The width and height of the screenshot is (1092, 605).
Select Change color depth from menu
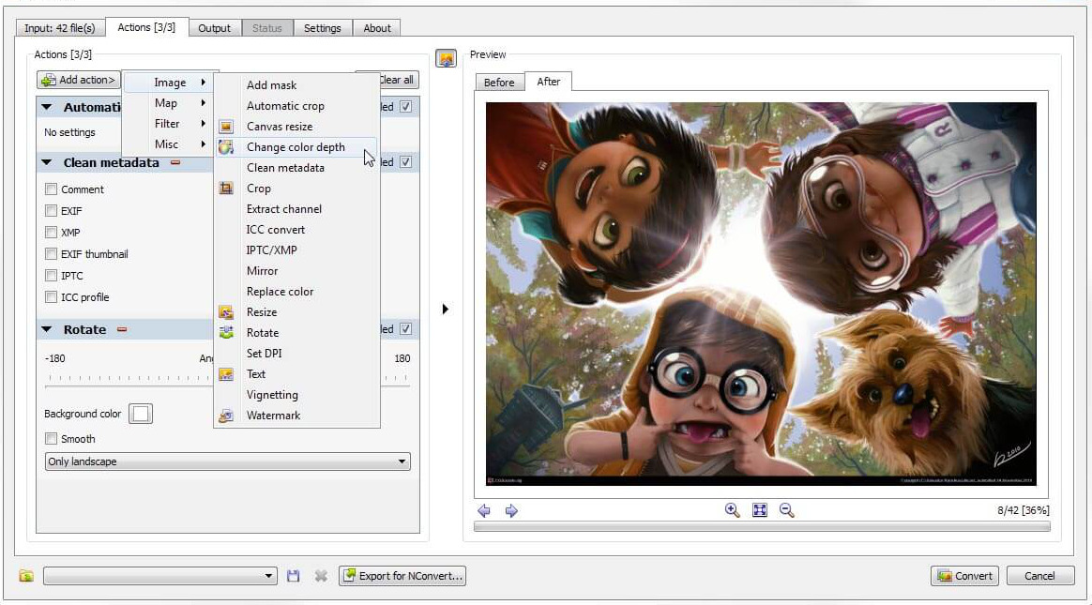(296, 147)
